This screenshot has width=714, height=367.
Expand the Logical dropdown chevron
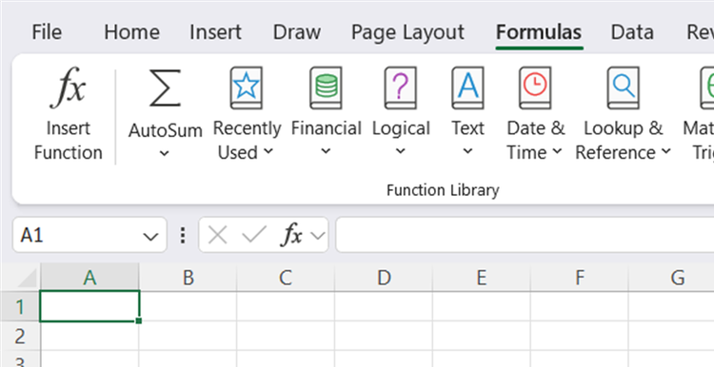tap(400, 151)
